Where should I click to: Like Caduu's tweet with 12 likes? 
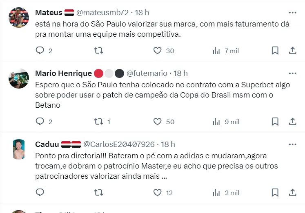click(158, 193)
